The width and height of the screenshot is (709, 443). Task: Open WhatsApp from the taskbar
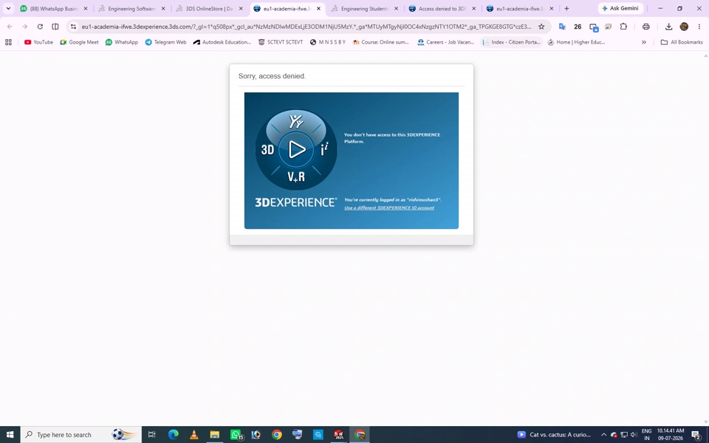click(236, 435)
